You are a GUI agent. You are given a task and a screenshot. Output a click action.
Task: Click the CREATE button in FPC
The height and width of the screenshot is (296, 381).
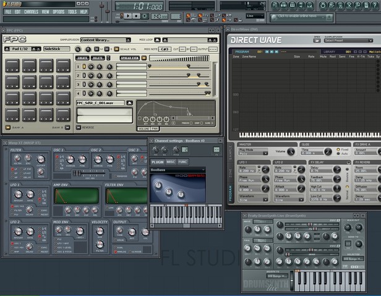point(82,57)
